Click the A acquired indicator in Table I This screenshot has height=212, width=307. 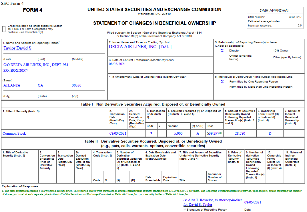[198, 133]
